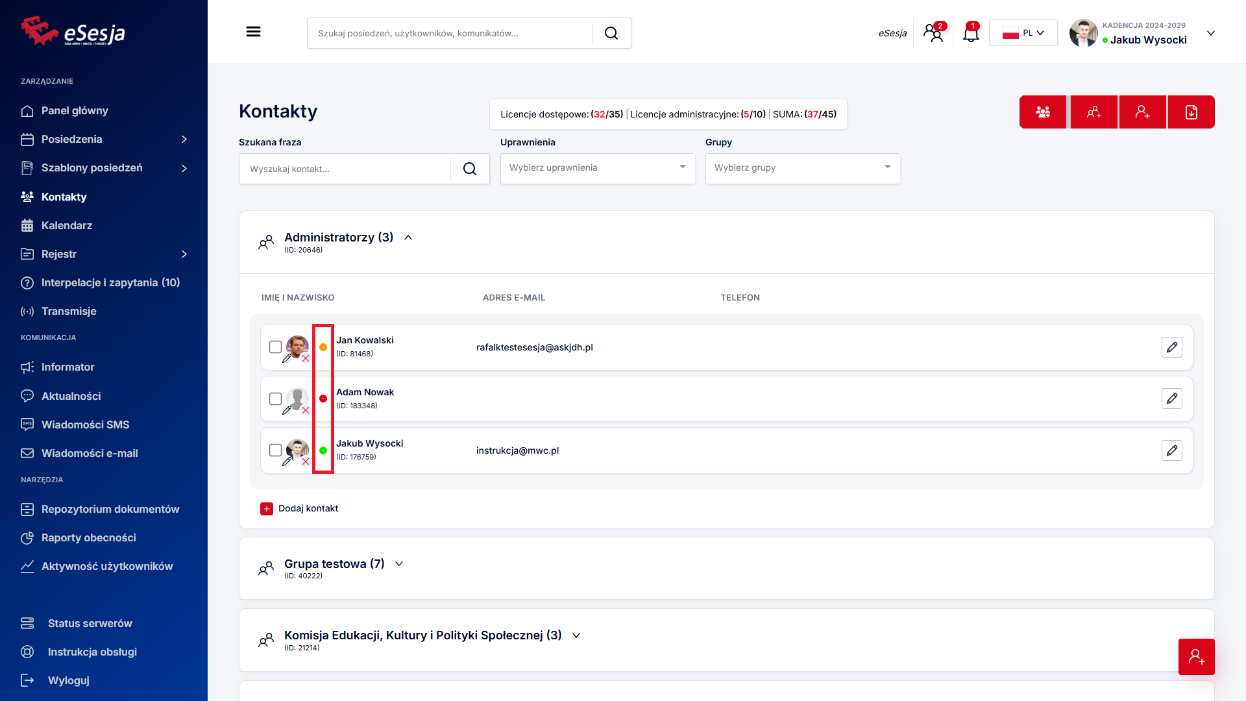The width and height of the screenshot is (1246, 701).
Task: Click the Wyszukaj kontakt input field
Action: tap(344, 169)
